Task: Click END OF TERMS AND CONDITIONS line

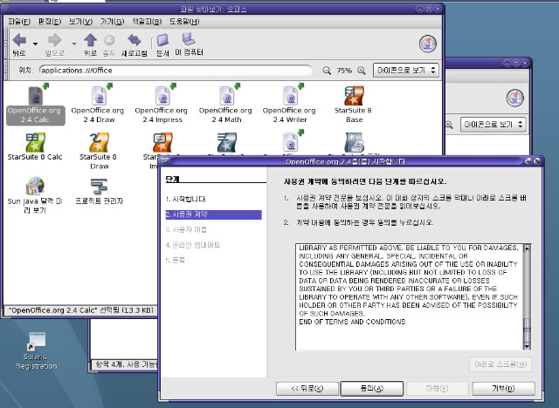Action: coord(352,322)
